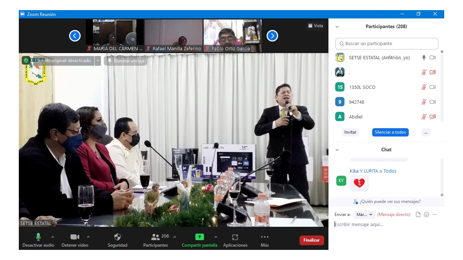
Task: Click the Compartir pantalla green icon
Action: pyautogui.click(x=200, y=237)
